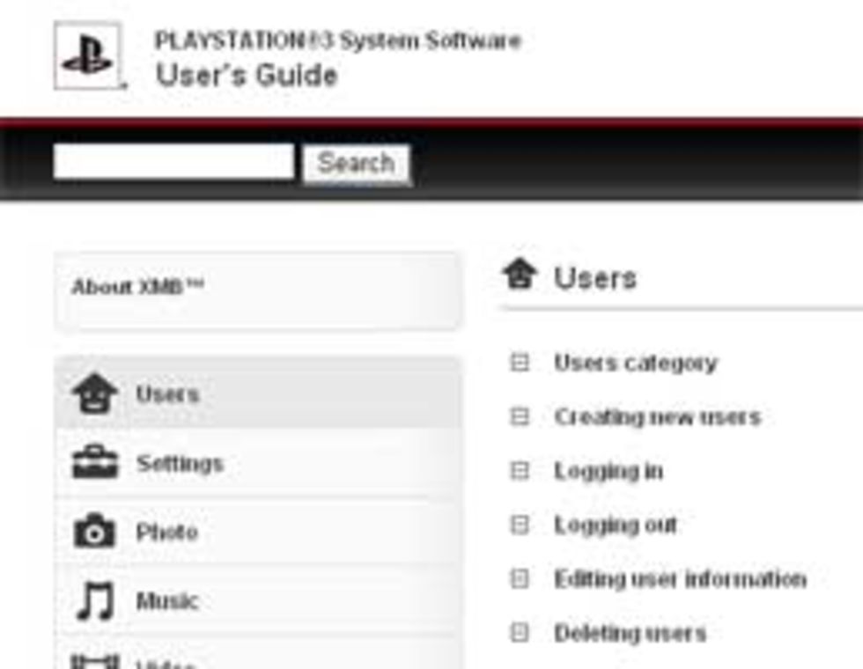The height and width of the screenshot is (669, 863).
Task: Click the search text input field
Action: pos(173,162)
